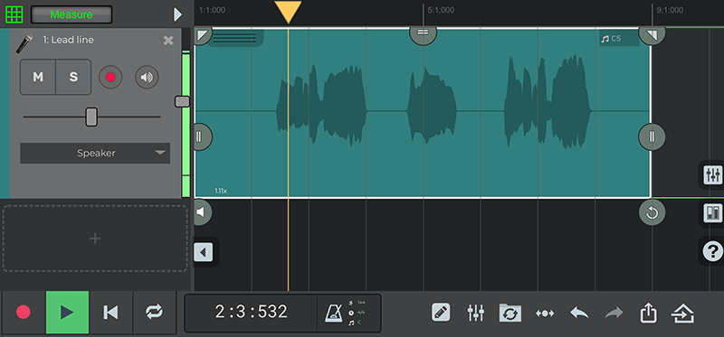Expand the panel with right-pointing arrow
Viewport: 724px width, 337px height.
point(177,14)
